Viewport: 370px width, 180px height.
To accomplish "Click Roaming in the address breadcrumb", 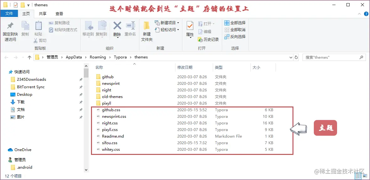I will point(98,57).
